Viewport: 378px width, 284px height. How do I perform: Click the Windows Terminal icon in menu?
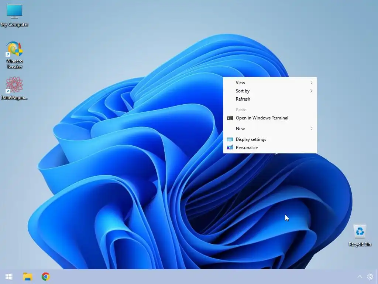pyautogui.click(x=230, y=118)
